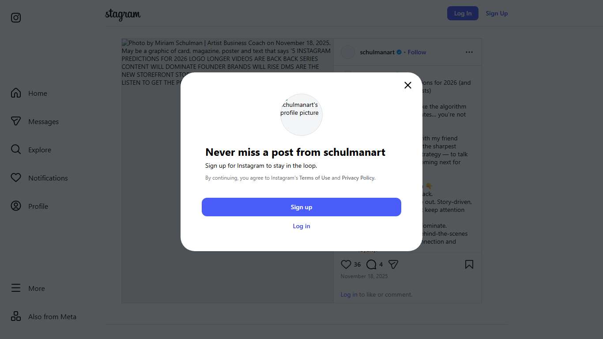The height and width of the screenshot is (339, 603).
Task: Open Notifications heart icon
Action: (x=16, y=178)
